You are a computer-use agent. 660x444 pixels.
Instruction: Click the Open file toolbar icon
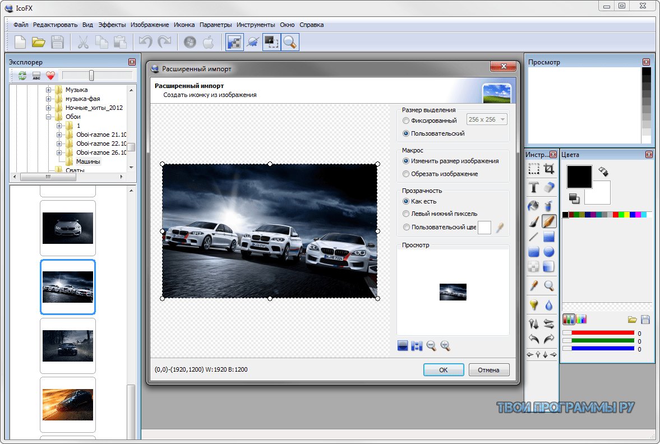pyautogui.click(x=38, y=42)
